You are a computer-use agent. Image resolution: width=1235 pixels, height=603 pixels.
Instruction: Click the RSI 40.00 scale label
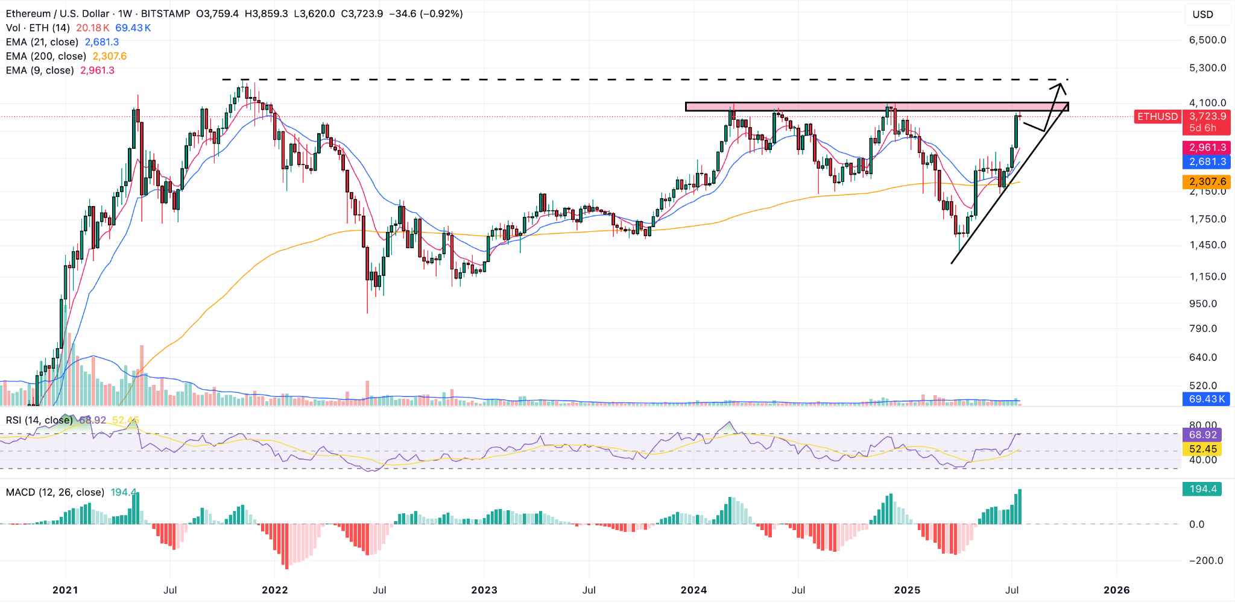point(1203,460)
